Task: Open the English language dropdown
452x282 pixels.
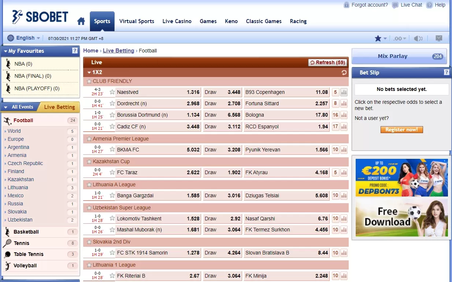Action: point(28,38)
